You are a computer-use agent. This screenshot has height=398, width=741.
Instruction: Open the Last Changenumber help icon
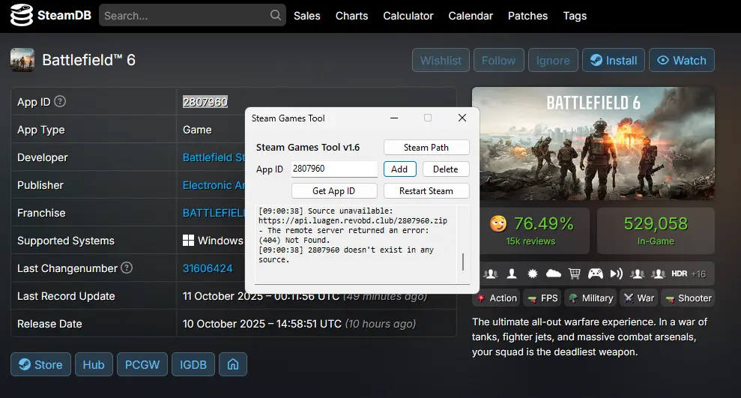[127, 268]
